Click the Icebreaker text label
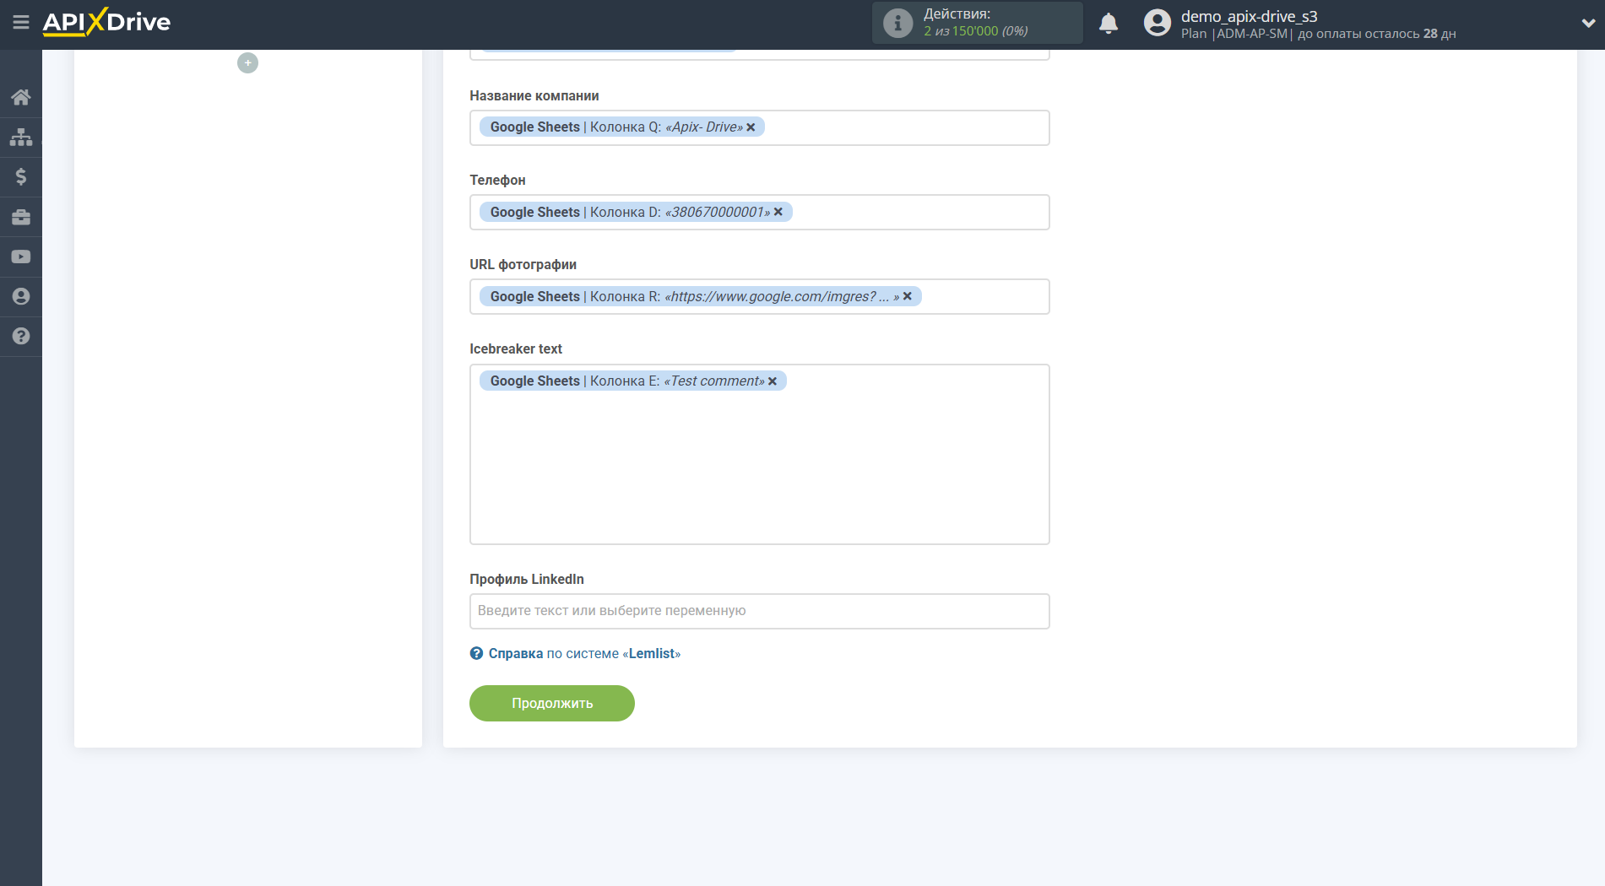The width and height of the screenshot is (1605, 886). [516, 348]
